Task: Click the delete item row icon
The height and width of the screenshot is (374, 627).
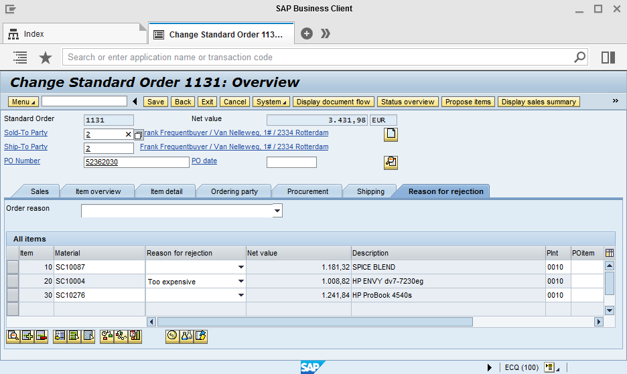Action: 41,336
